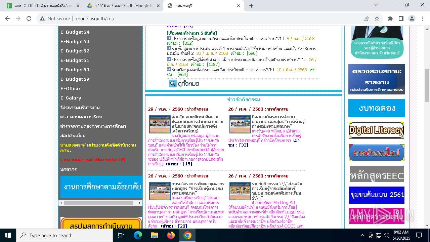Open the yellow นามสงเคราะห์ sidebar link
430x242 pixels.
(x=98, y=148)
